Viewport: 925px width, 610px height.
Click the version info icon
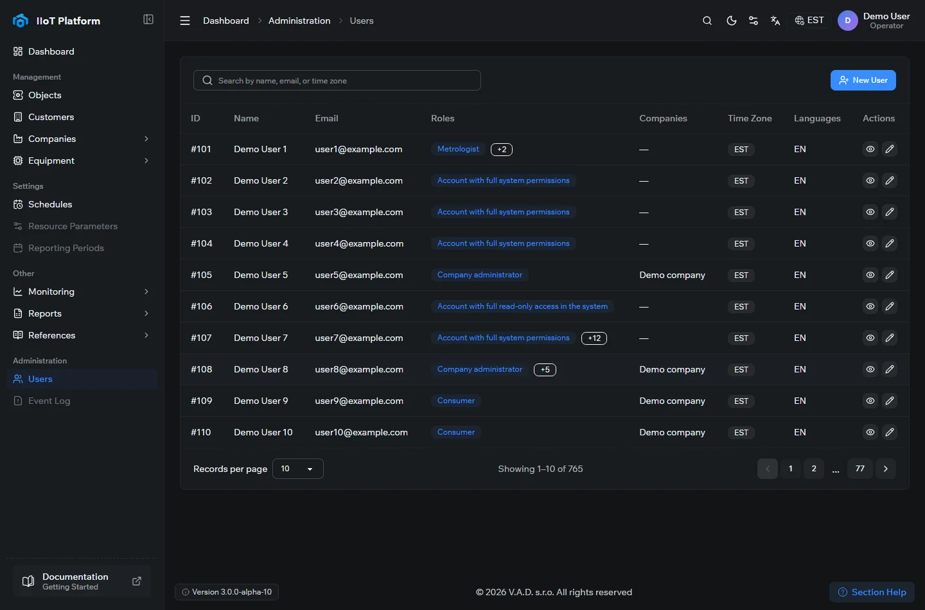[186, 592]
